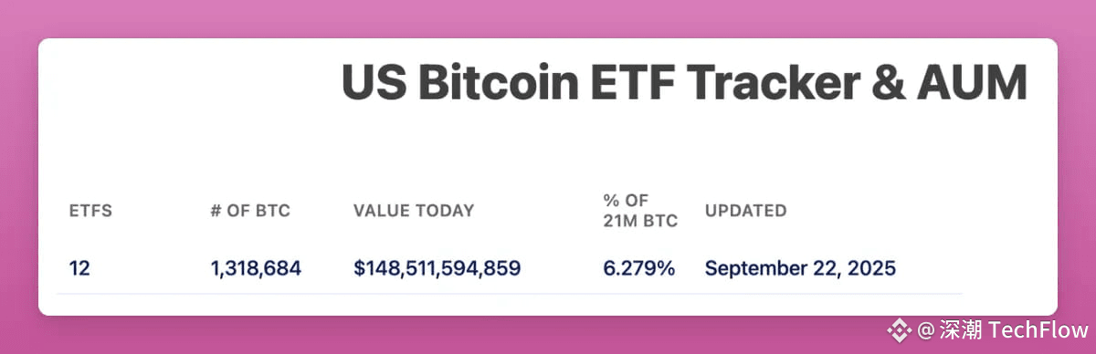Click the VALUE TODAY column header
Image resolution: width=1096 pixels, height=354 pixels.
tap(414, 211)
